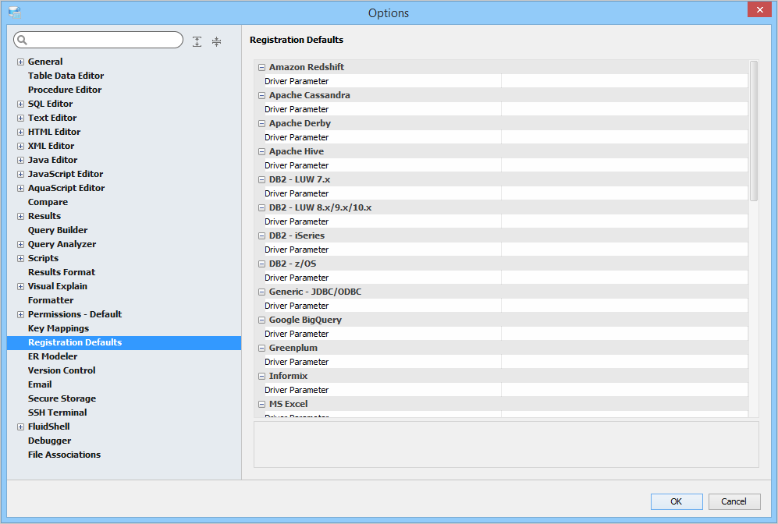
Task: Expand the JavaScript Editor node
Action: click(x=20, y=175)
